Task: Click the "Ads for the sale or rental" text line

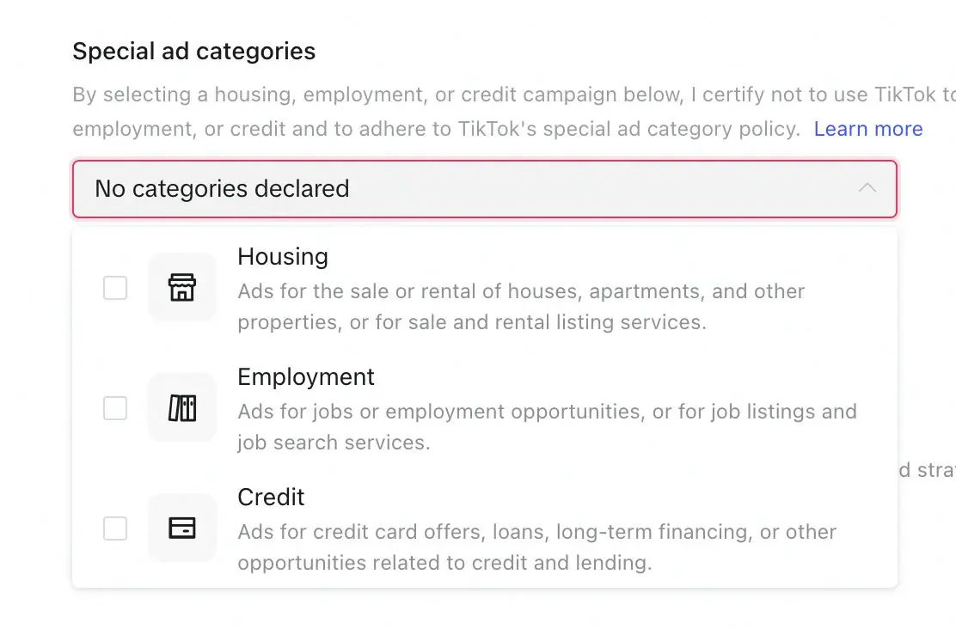Action: click(x=521, y=291)
